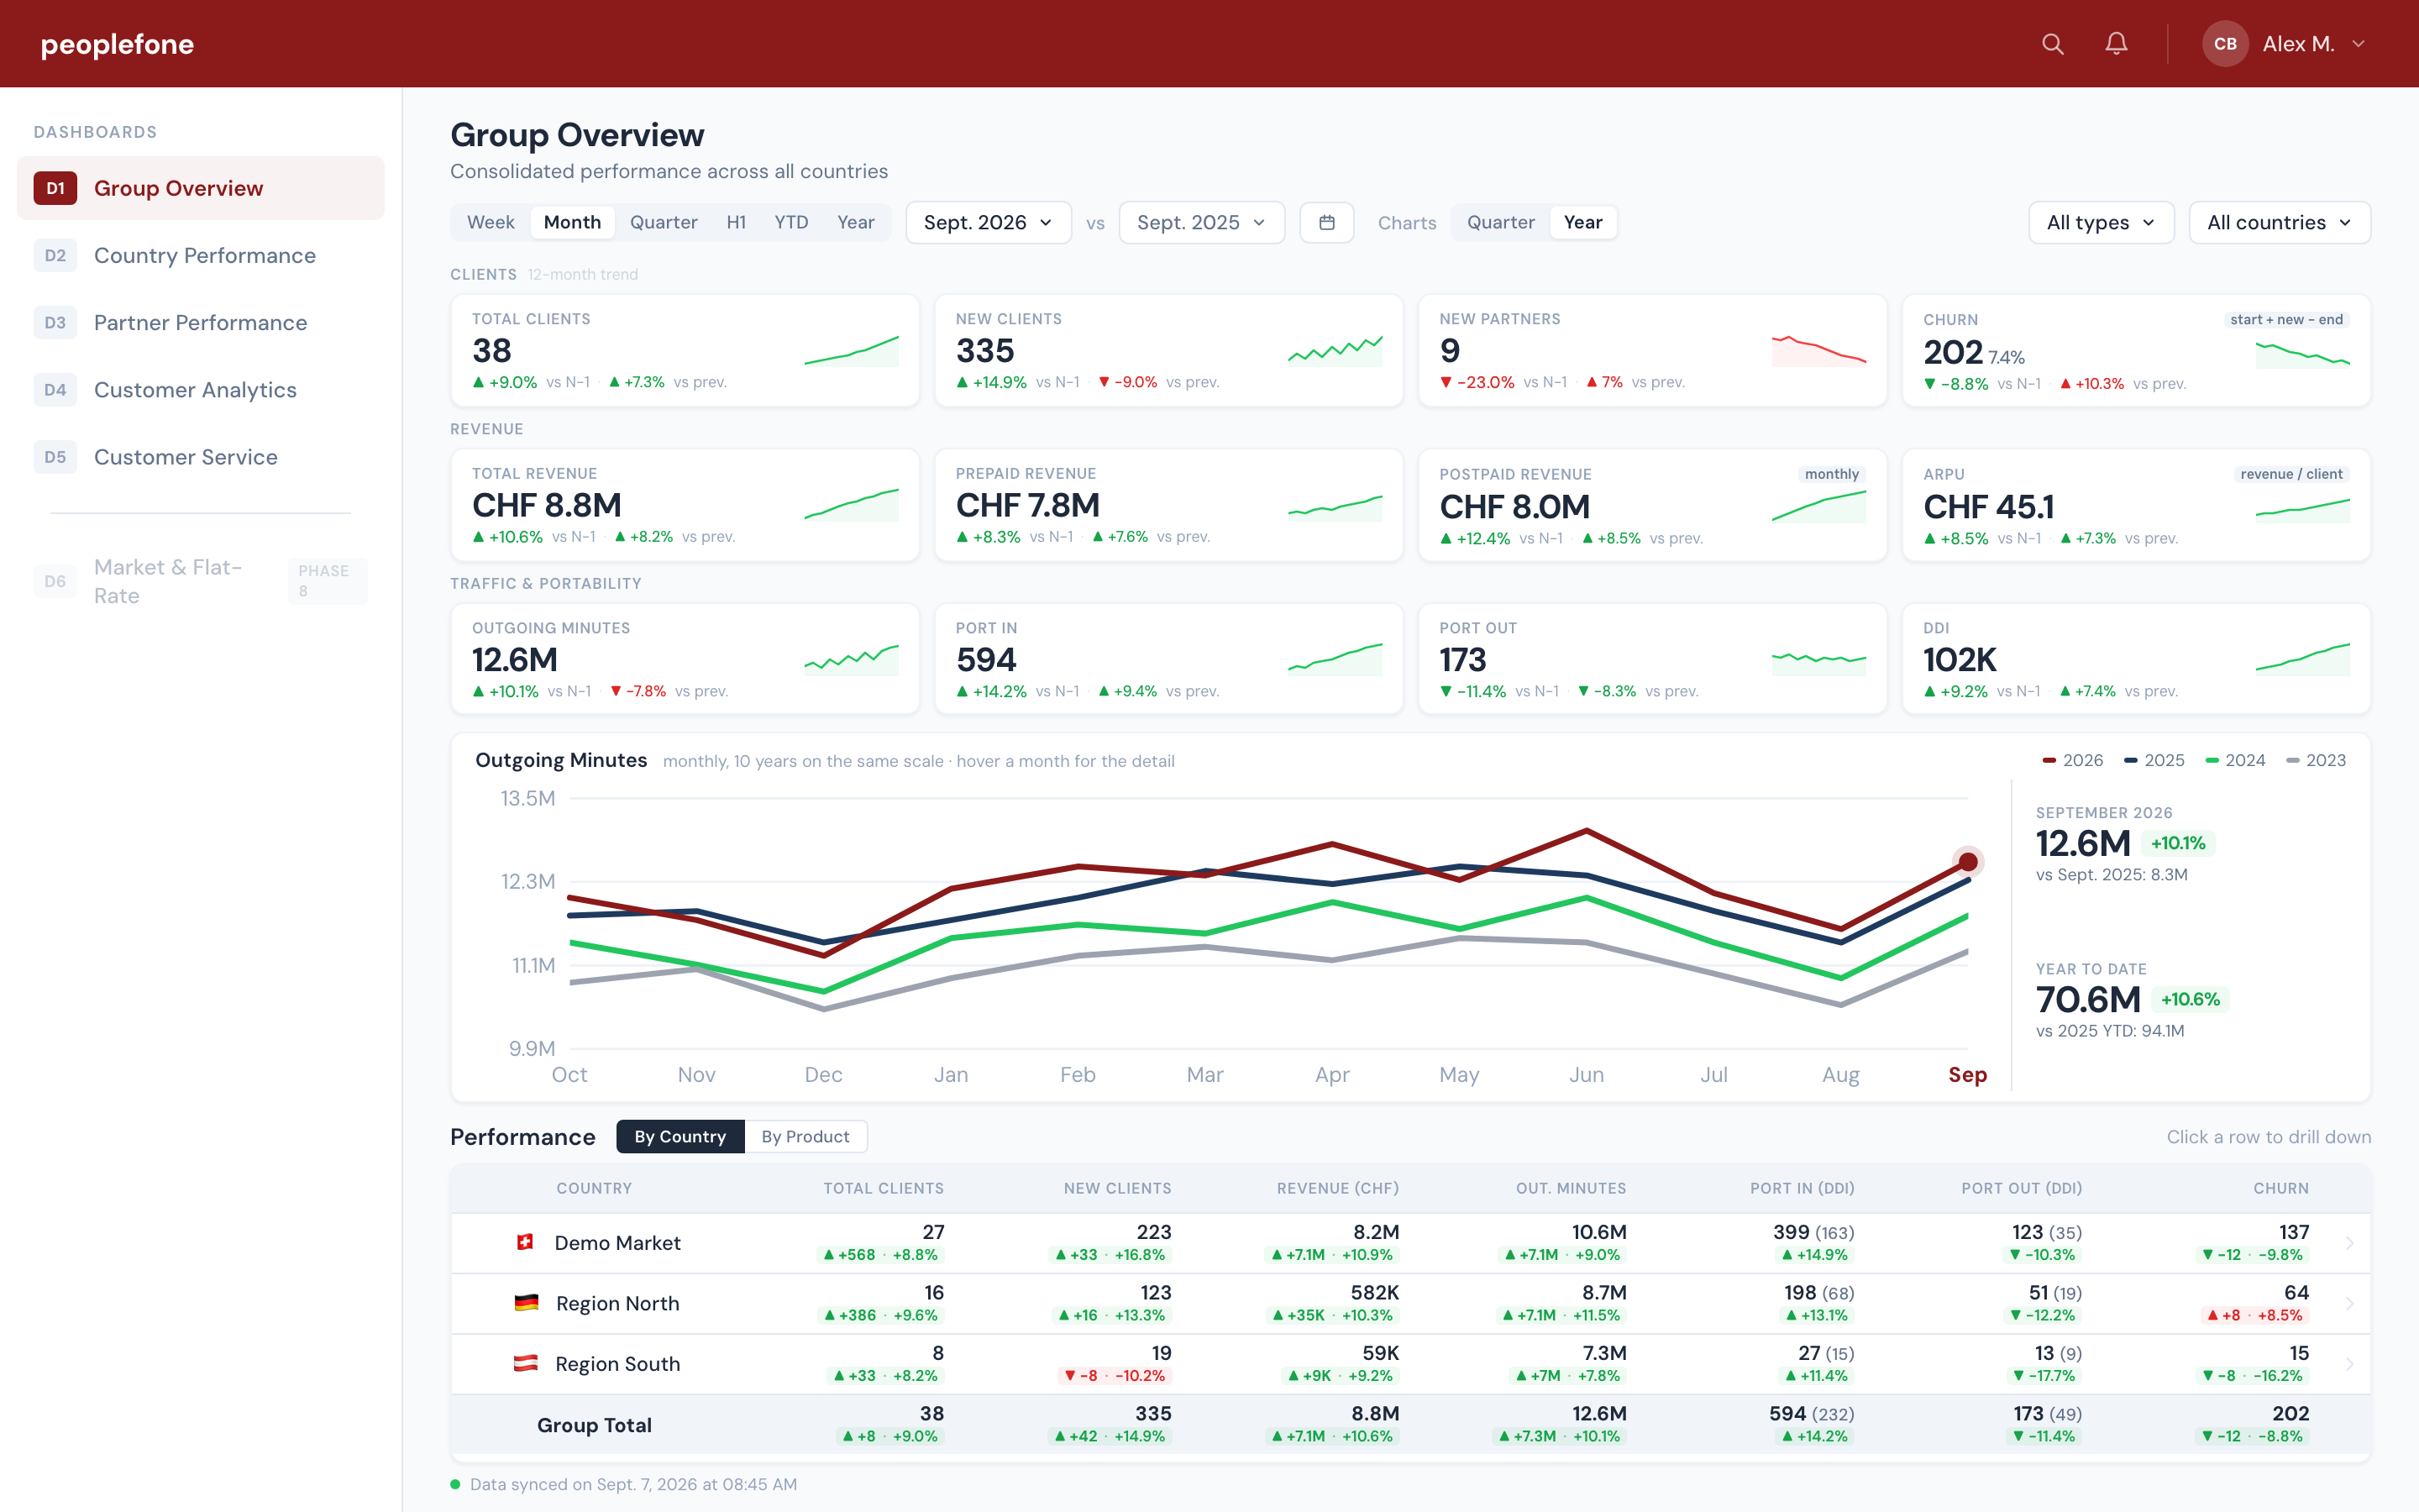Open Customer Analytics dashboard
The width and height of the screenshot is (2419, 1512).
click(201, 389)
